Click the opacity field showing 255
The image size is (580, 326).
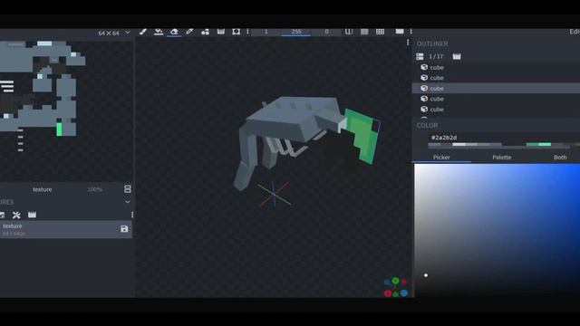click(296, 33)
